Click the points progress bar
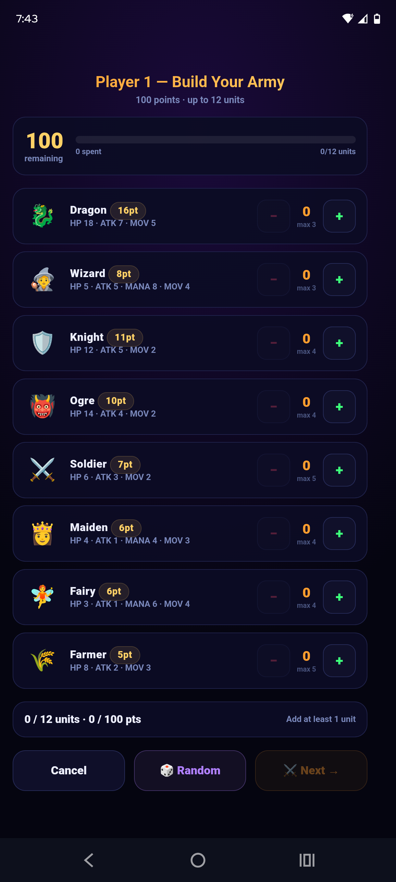Viewport: 396px width, 882px height. pos(215,139)
